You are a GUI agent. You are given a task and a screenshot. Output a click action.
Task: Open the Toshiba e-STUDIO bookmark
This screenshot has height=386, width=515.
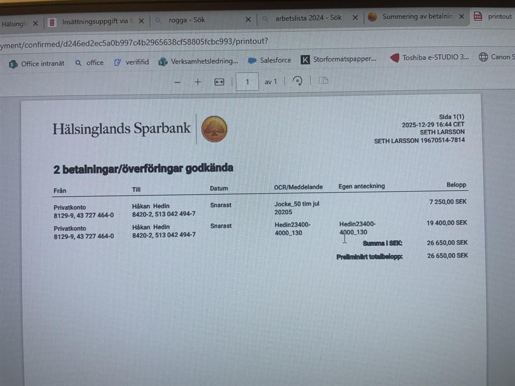point(429,57)
